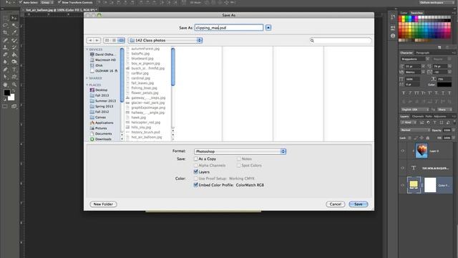Click the Cancel button
Viewport: 458px width, 258px height.
[x=336, y=204]
